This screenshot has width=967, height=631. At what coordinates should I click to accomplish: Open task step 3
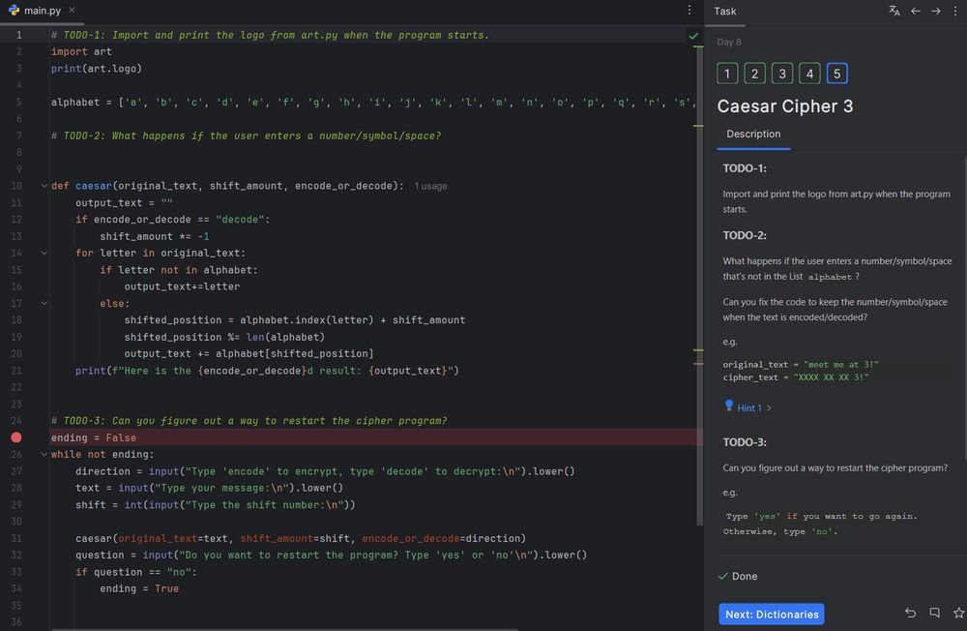point(782,74)
